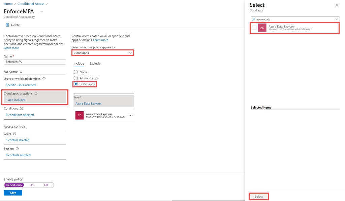The width and height of the screenshot is (345, 201).
Task: Click the 'Specific users included' link
Action: [22, 85]
